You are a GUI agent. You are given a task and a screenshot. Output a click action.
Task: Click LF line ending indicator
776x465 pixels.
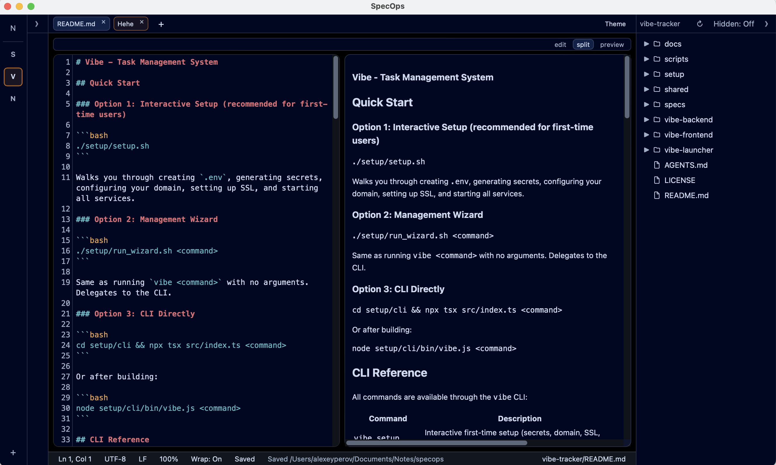coord(142,459)
